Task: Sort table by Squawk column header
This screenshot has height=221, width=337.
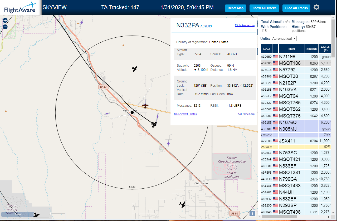Action: click(x=312, y=49)
